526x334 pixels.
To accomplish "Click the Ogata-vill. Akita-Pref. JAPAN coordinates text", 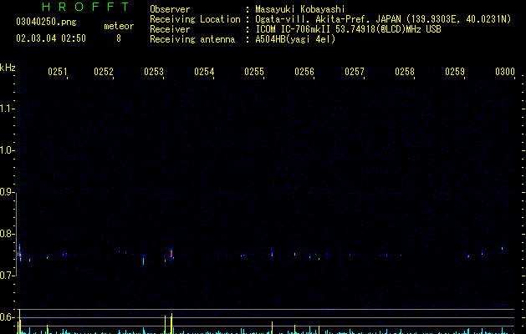I will (383, 19).
